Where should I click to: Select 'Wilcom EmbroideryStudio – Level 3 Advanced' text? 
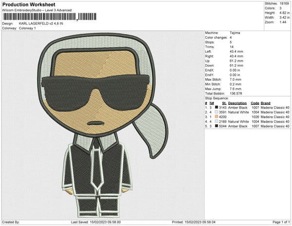pos(37,10)
